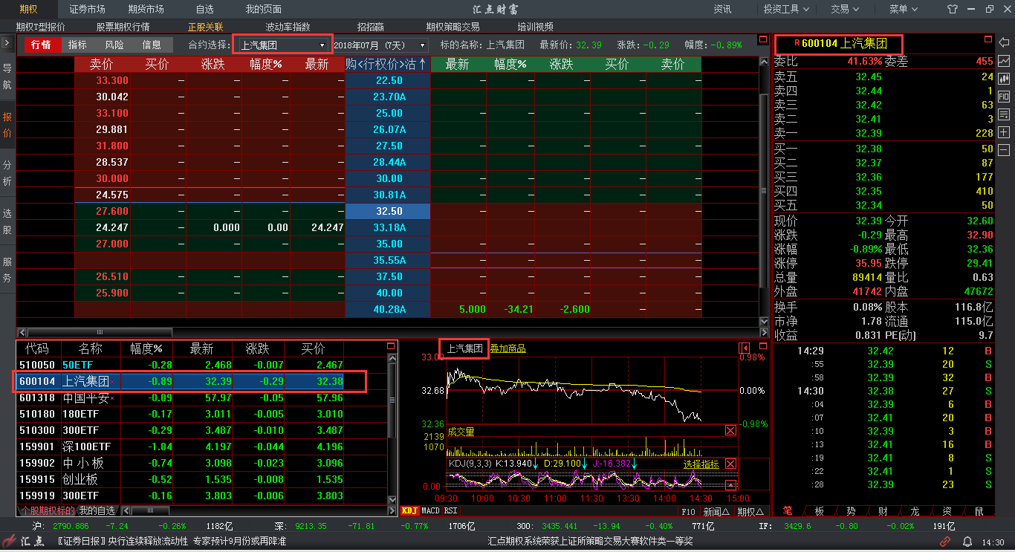Click the small red box icon below KDJ close

[x=730, y=485]
